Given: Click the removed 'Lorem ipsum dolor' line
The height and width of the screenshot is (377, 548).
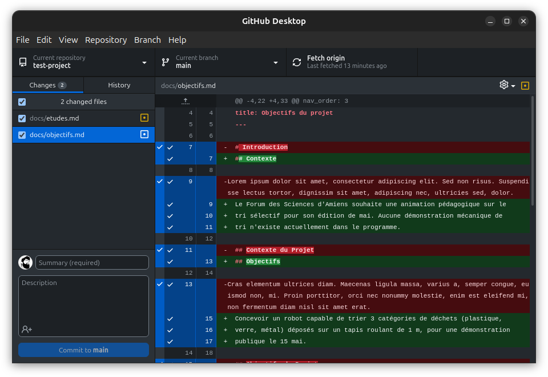Looking at the screenshot, I should (373, 187).
